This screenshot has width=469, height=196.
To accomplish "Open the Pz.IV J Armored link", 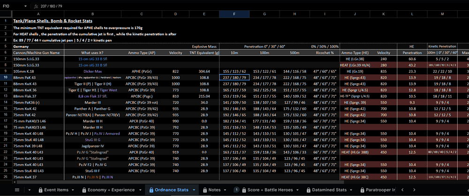I will click(x=106, y=134).
